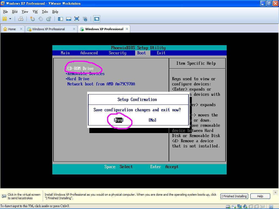The width and height of the screenshot is (279, 209).
Task: Expand the +Removable Devices entry
Action: click(85, 73)
